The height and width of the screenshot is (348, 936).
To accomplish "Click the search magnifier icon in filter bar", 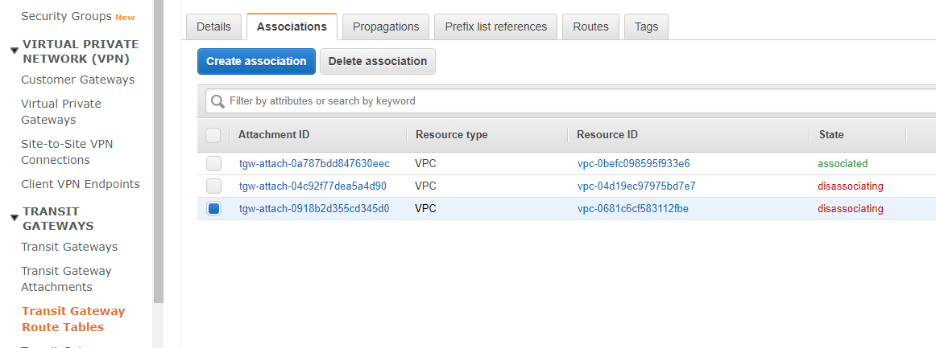I will click(x=217, y=101).
